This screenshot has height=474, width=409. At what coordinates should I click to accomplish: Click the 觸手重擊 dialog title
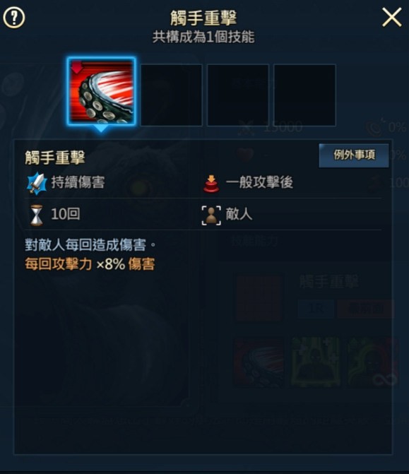tap(203, 18)
